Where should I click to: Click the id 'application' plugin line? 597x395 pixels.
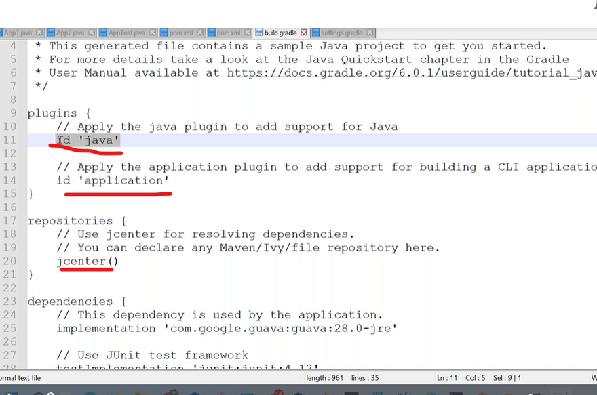click(x=113, y=180)
